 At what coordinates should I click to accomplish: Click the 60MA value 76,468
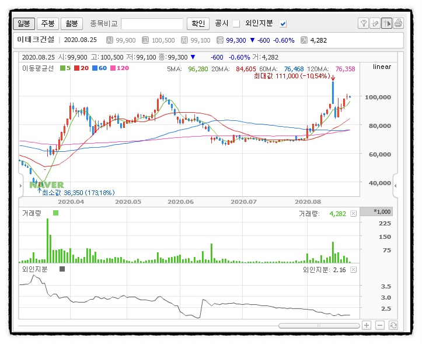(x=294, y=69)
